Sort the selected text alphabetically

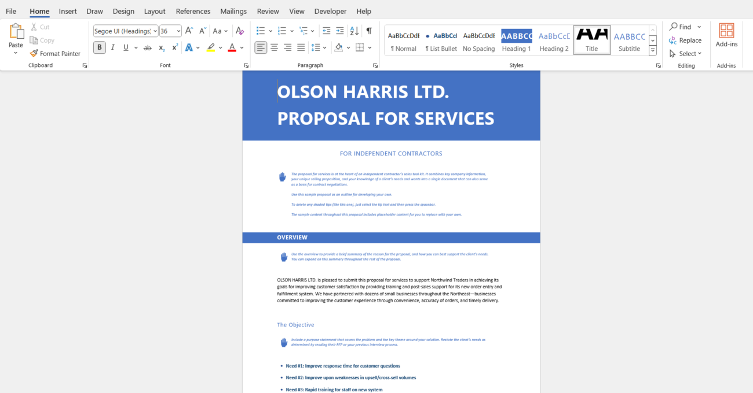(354, 31)
